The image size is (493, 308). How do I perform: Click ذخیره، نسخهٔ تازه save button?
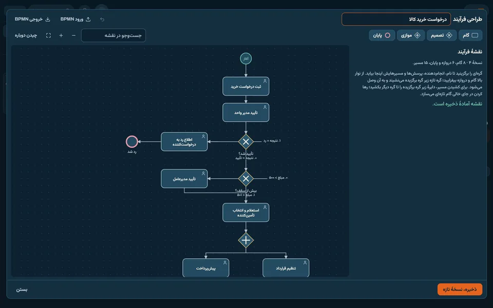460,289
